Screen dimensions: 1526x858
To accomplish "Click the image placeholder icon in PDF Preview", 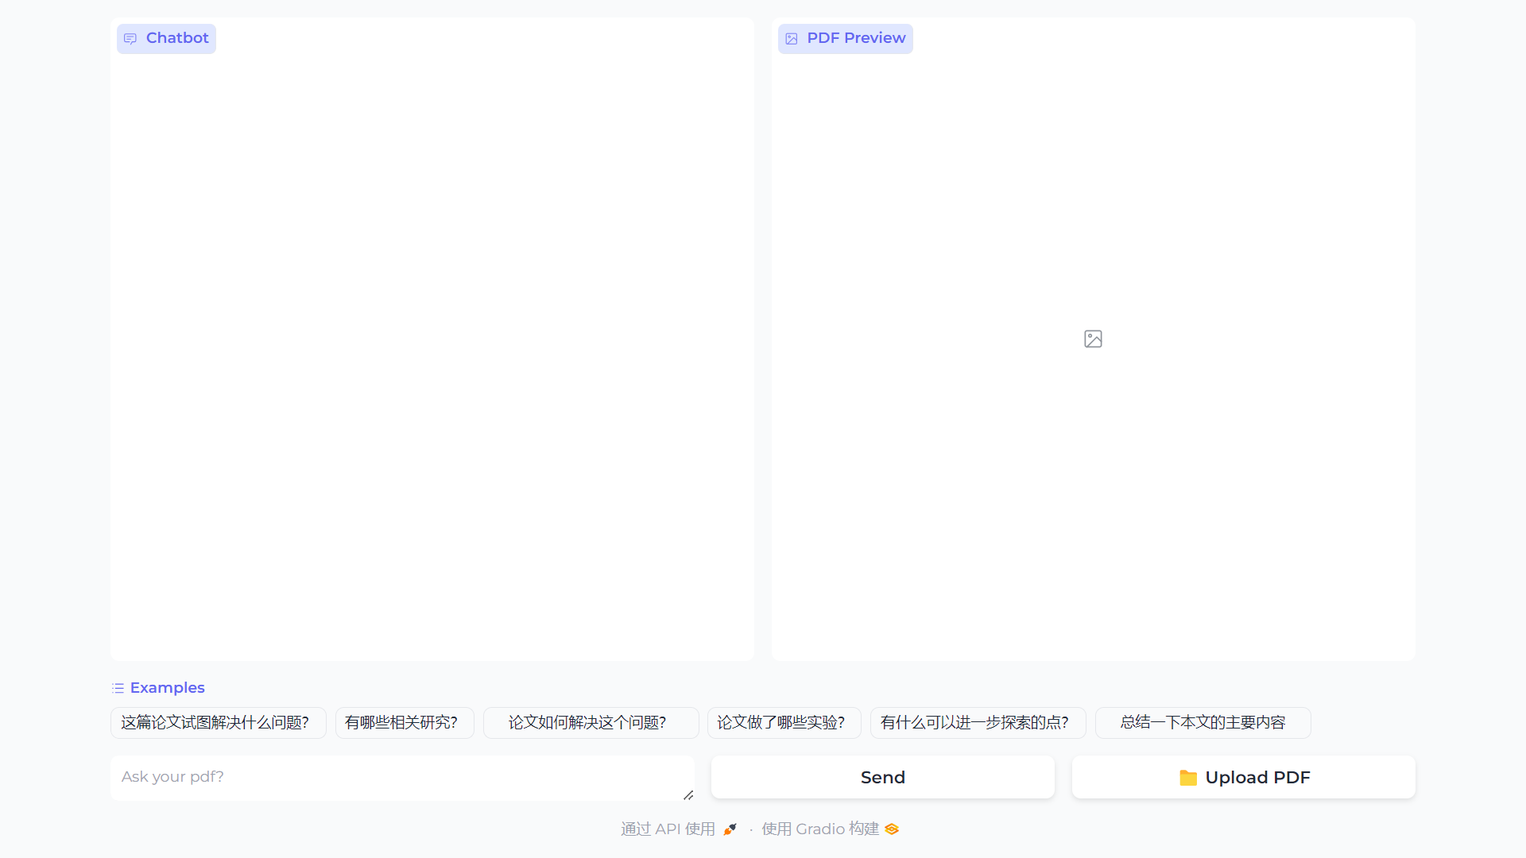I will point(1093,339).
